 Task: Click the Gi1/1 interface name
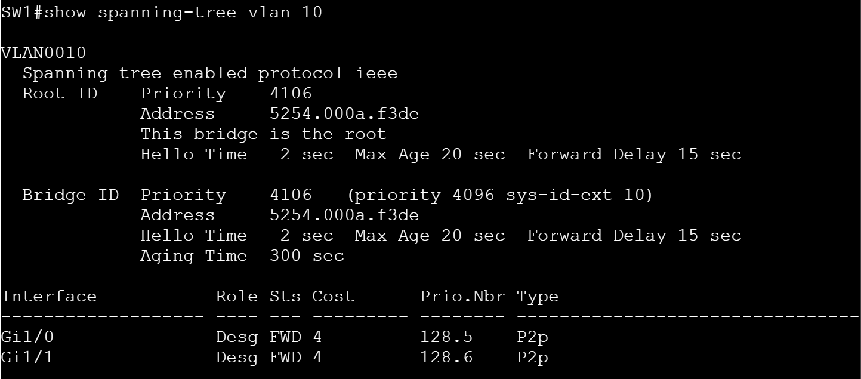[27, 358]
